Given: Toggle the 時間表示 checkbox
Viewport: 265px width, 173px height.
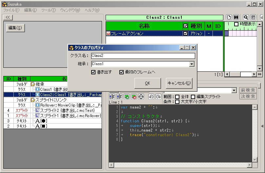Looking at the screenshot, I should click(236, 24).
